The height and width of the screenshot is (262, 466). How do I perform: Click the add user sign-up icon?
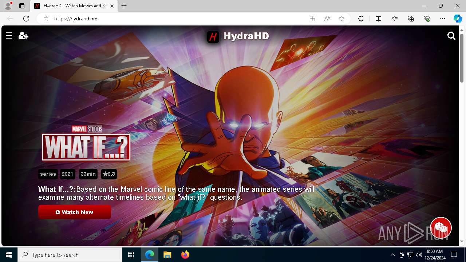tap(23, 35)
